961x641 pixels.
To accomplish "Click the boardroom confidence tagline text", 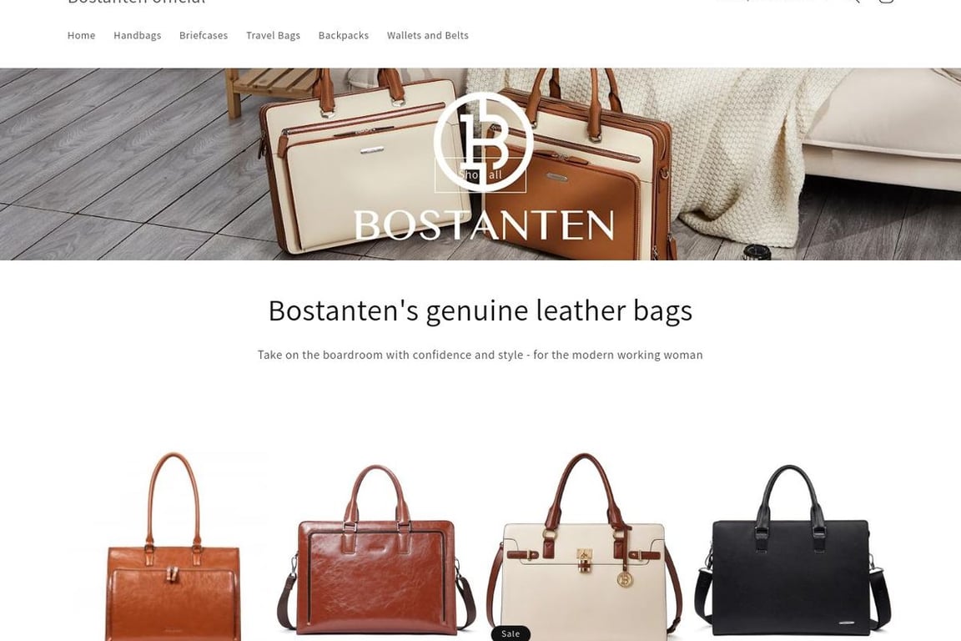I will [x=480, y=355].
